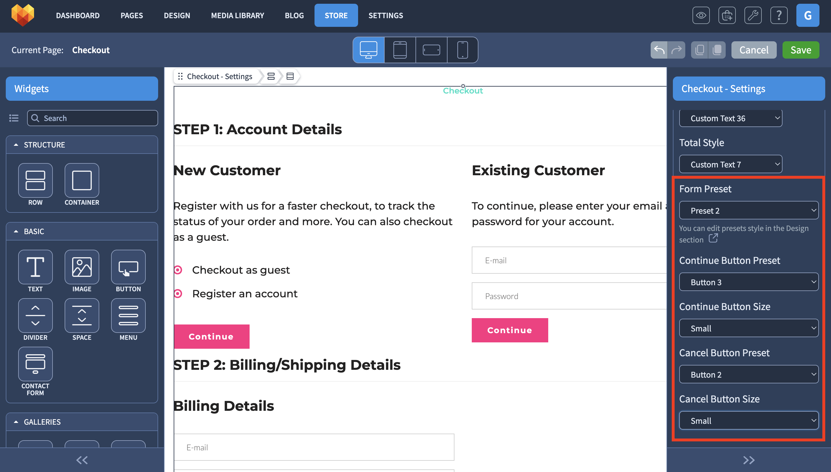Viewport: 831px width, 472px height.
Task: Open the Continue Button Size dropdown
Action: click(x=749, y=328)
